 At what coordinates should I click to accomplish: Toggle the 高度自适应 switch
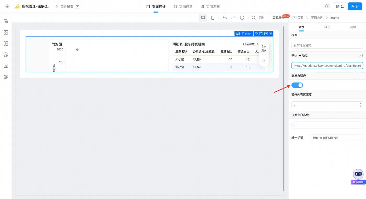pos(297,85)
